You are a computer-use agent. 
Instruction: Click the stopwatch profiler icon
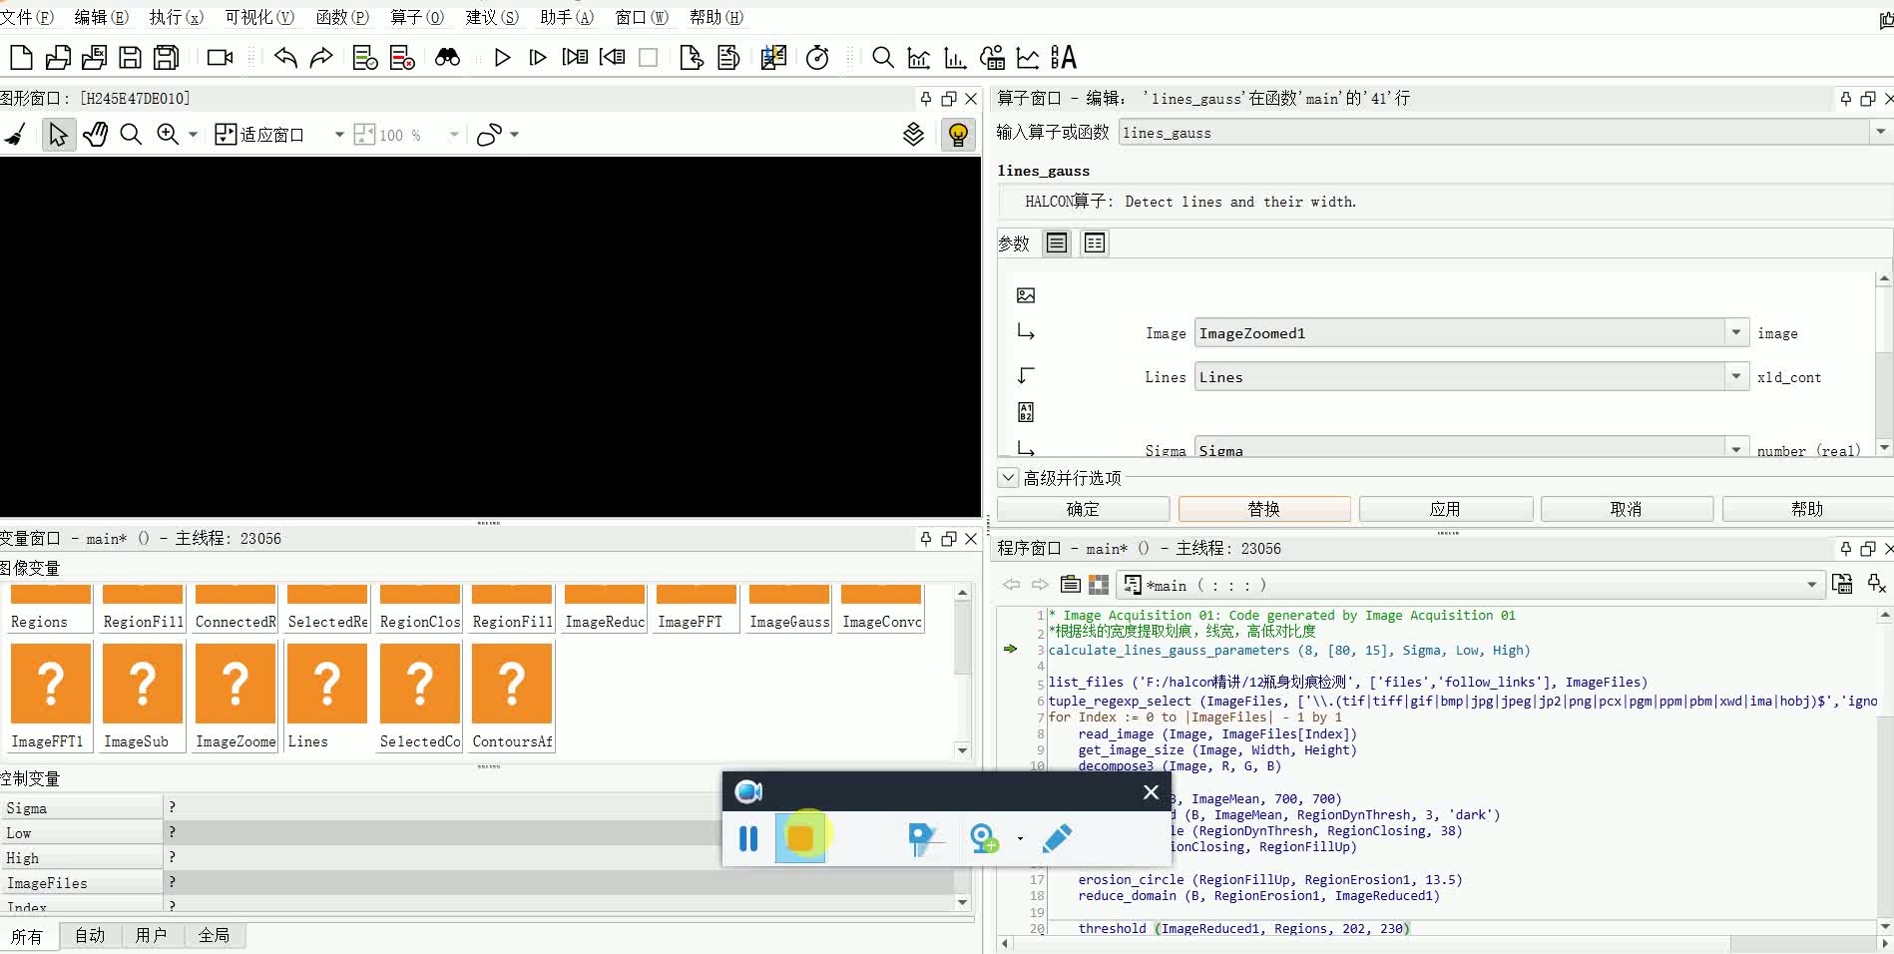(x=817, y=58)
